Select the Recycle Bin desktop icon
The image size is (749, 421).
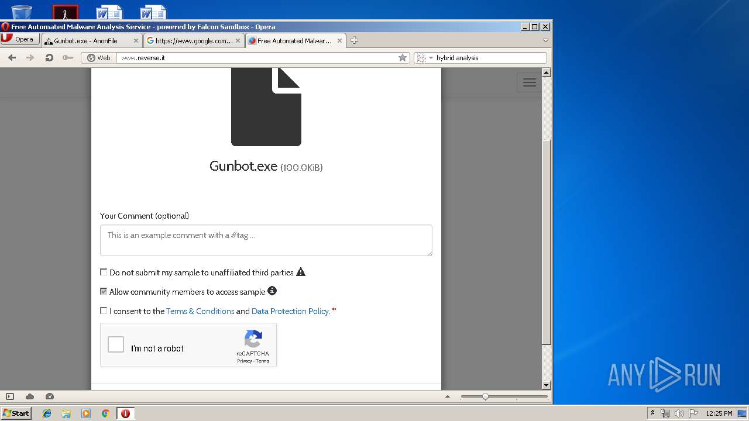(x=22, y=12)
